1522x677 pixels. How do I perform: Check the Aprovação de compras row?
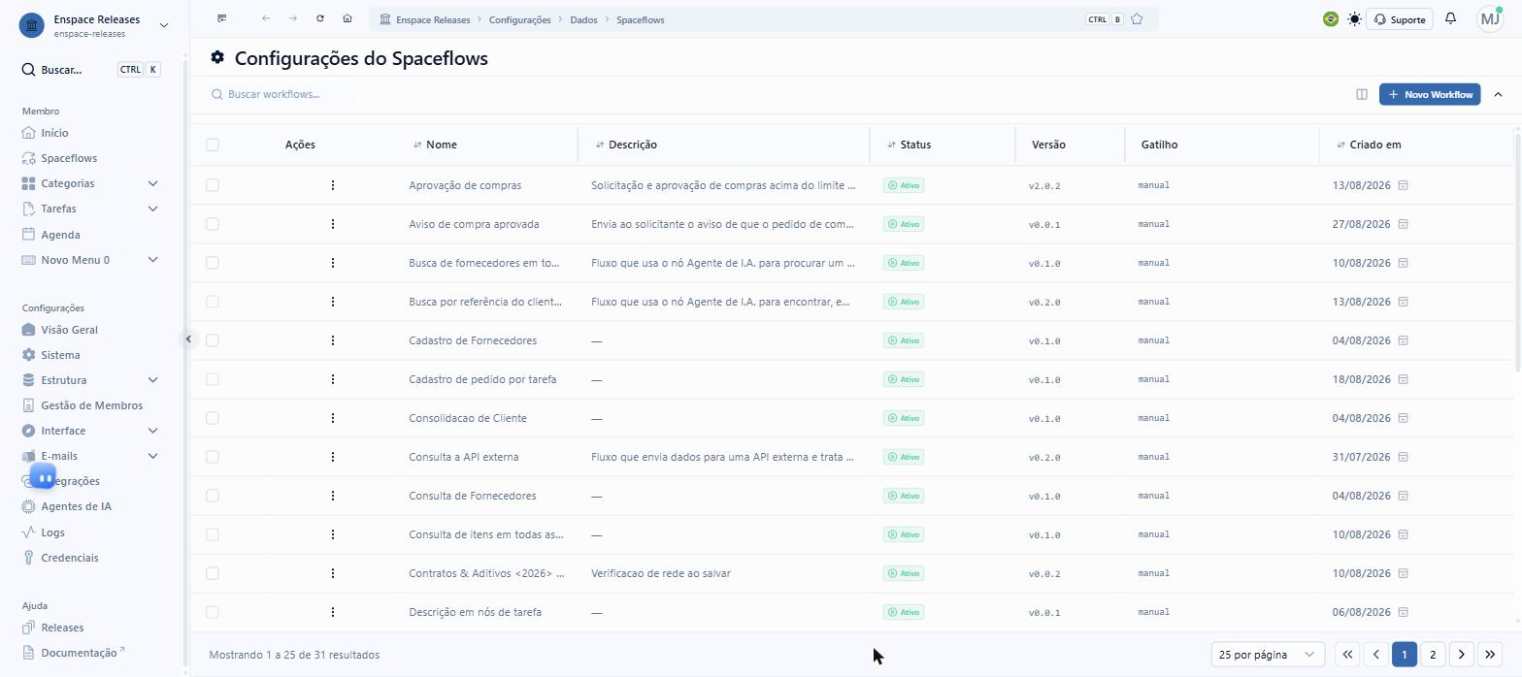[x=213, y=185]
